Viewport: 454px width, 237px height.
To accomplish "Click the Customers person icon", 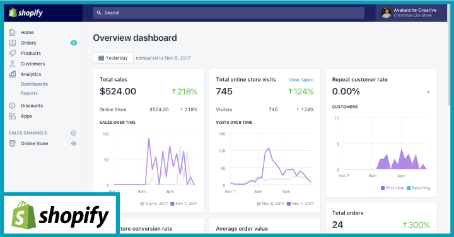I will 12,63.
